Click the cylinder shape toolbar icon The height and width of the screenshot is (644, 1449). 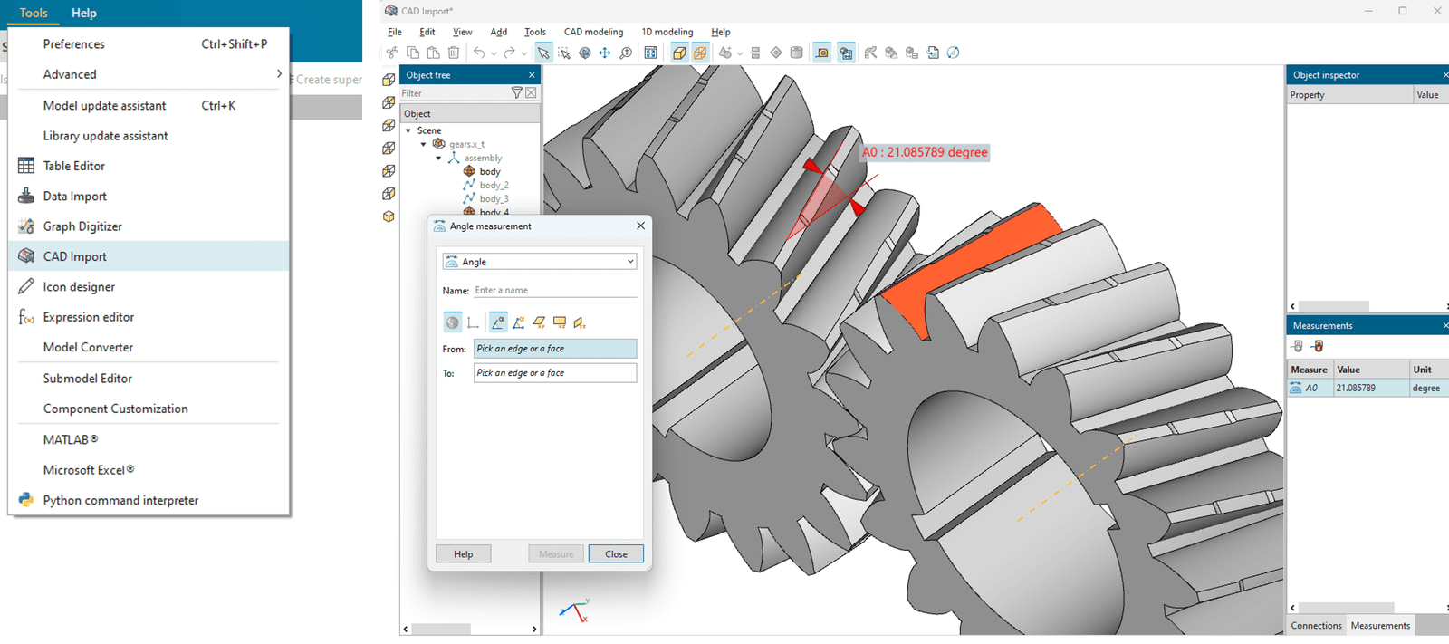tap(796, 53)
